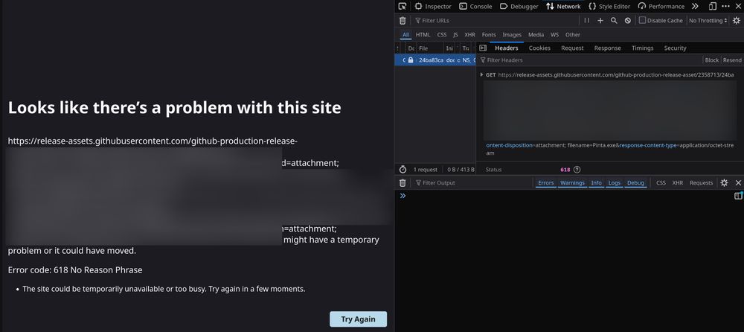Toggle console Requests filter
The width and height of the screenshot is (744, 332).
[x=702, y=183]
